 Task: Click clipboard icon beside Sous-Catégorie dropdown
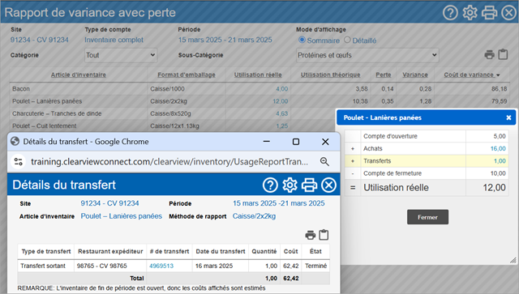click(x=503, y=54)
